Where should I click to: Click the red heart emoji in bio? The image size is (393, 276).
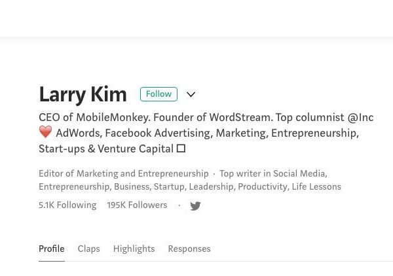coord(45,133)
